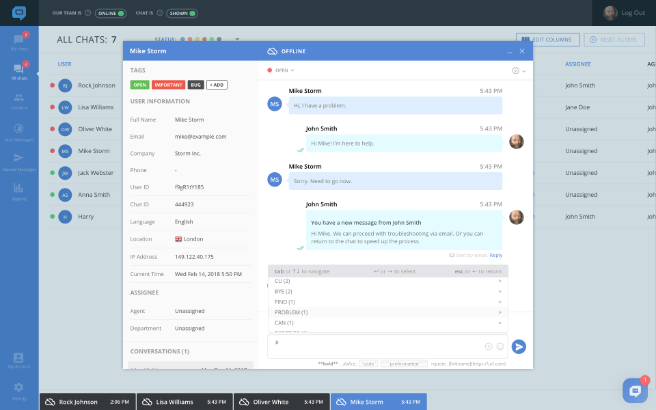Click the logged-in user profile avatar
The width and height of the screenshot is (656, 410).
point(610,13)
